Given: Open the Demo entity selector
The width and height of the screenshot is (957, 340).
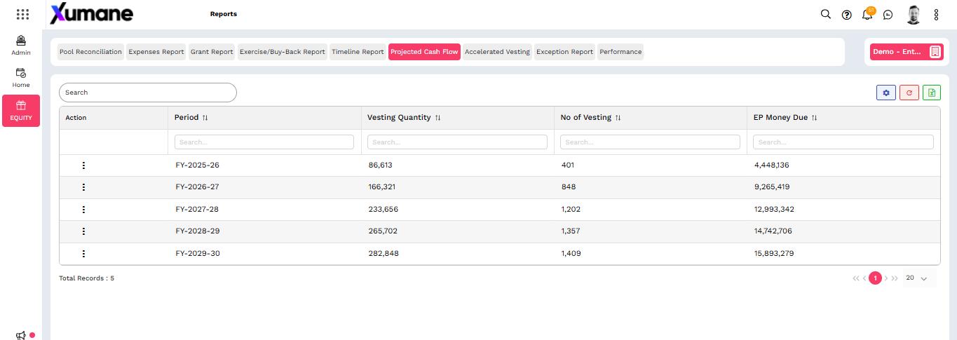Looking at the screenshot, I should pos(906,52).
